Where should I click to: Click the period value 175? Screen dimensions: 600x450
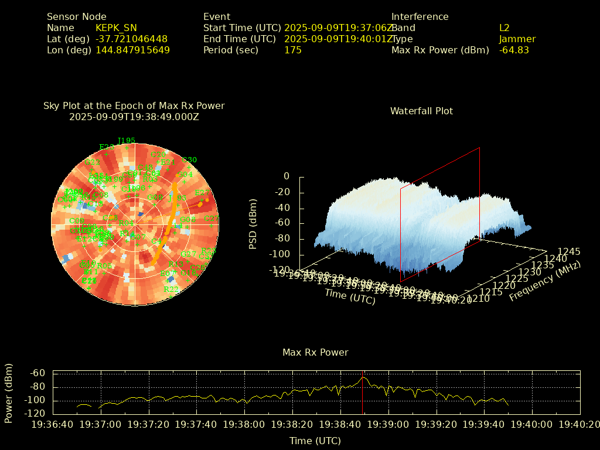(x=293, y=50)
